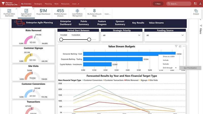Open the Analyze panel icon
Viewport: 203px width, 114px height.
196,12
